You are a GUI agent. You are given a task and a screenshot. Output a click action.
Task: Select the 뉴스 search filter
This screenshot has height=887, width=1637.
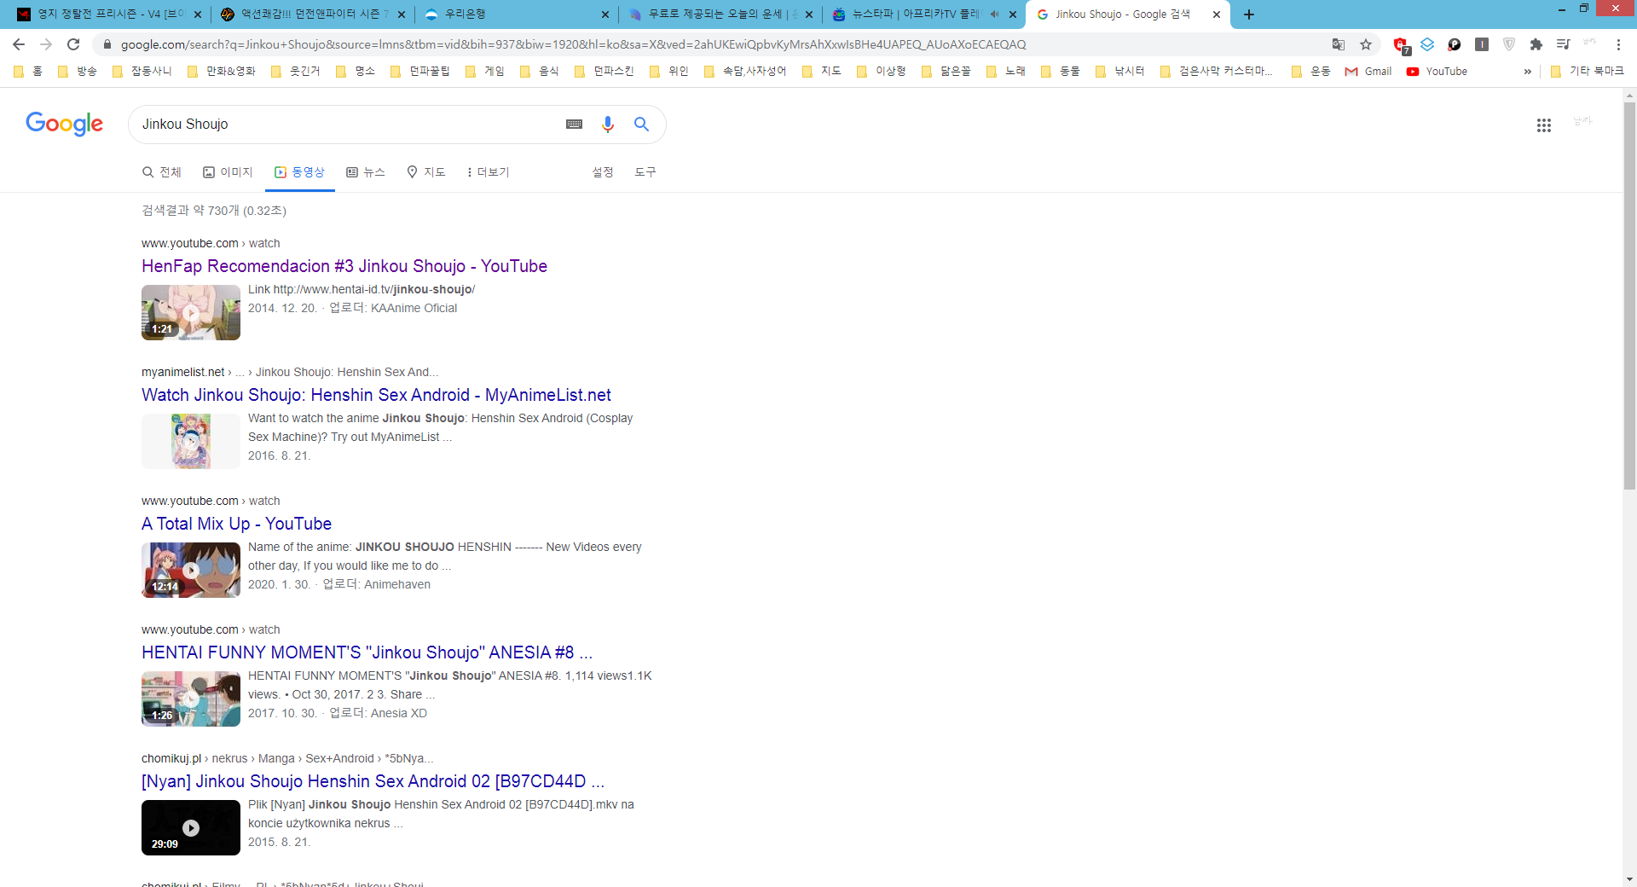tap(366, 172)
